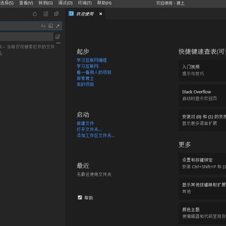Screen dimensions: 226x226
Task: Click the blue icon on 欢迎使用 tab
Action: click(71, 14)
